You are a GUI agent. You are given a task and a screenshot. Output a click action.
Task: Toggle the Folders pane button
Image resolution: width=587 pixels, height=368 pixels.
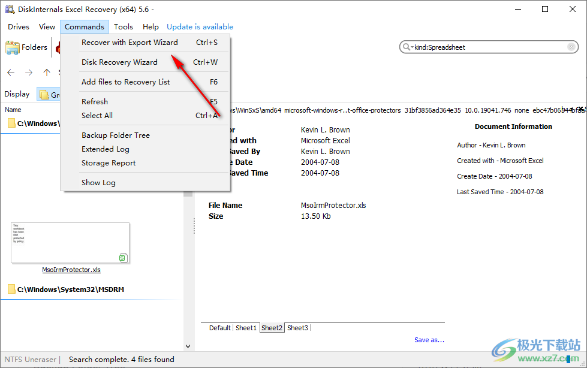point(26,47)
